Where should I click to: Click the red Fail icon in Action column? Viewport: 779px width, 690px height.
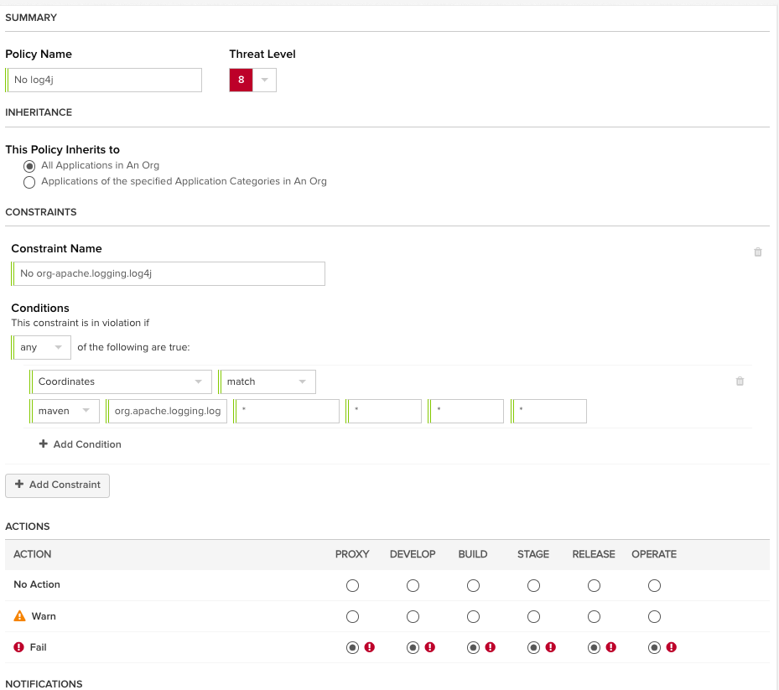tap(20, 647)
